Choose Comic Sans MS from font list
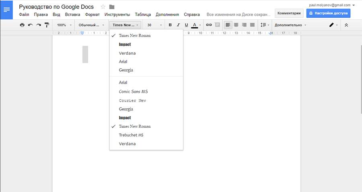 click(x=133, y=92)
